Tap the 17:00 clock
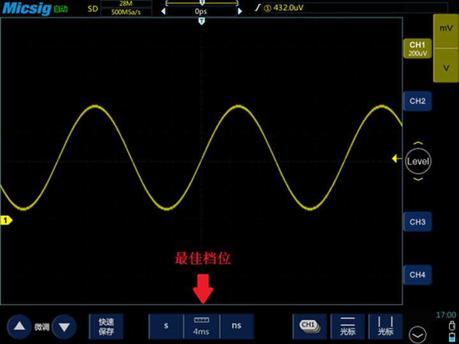 point(446,315)
